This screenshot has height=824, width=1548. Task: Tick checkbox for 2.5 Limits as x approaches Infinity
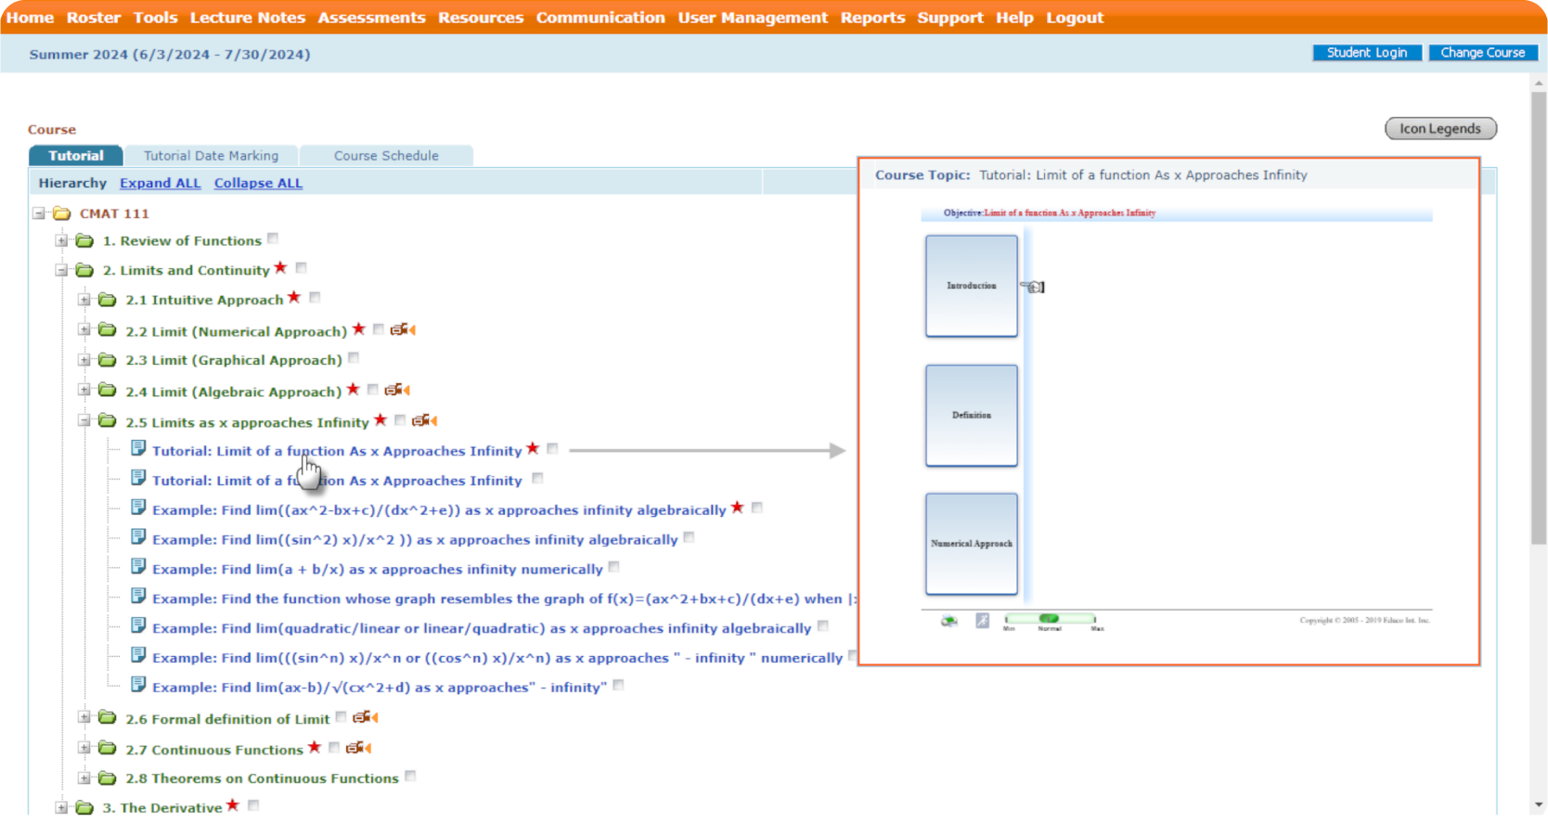[x=400, y=420]
